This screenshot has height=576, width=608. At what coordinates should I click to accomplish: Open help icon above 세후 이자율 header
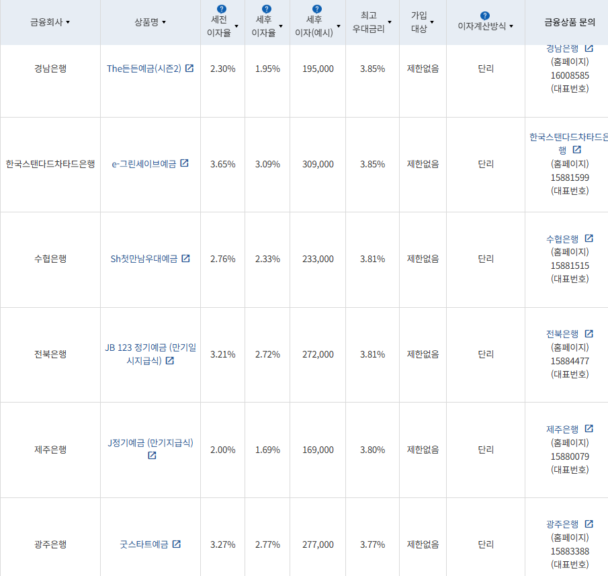click(267, 9)
